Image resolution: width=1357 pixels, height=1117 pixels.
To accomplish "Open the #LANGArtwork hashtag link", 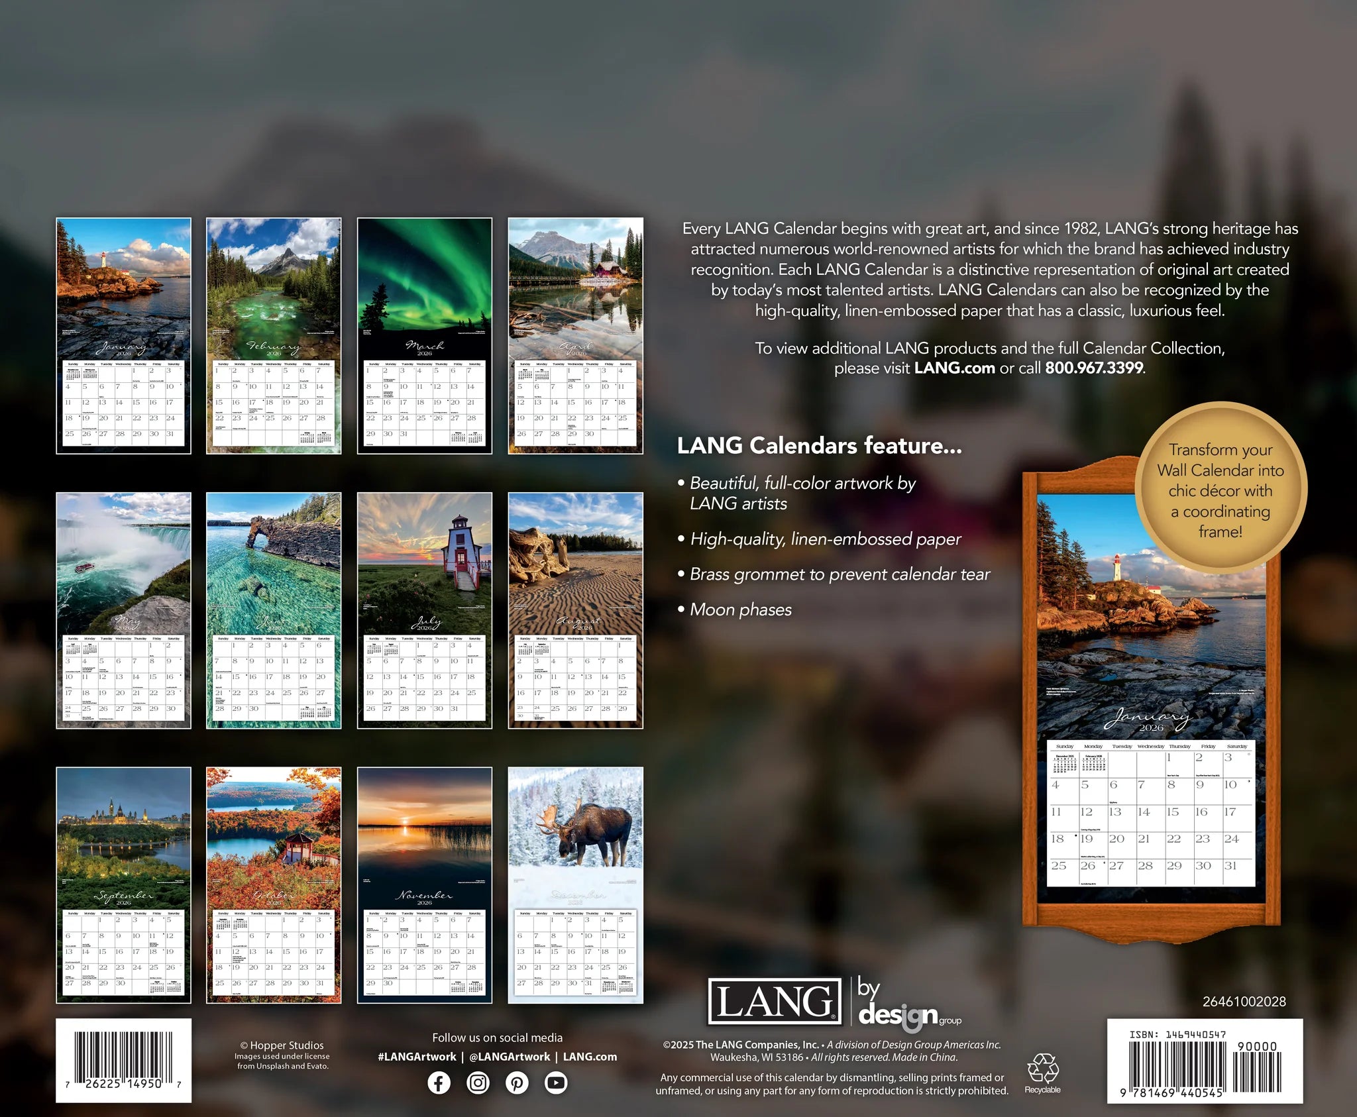I will tap(417, 1057).
